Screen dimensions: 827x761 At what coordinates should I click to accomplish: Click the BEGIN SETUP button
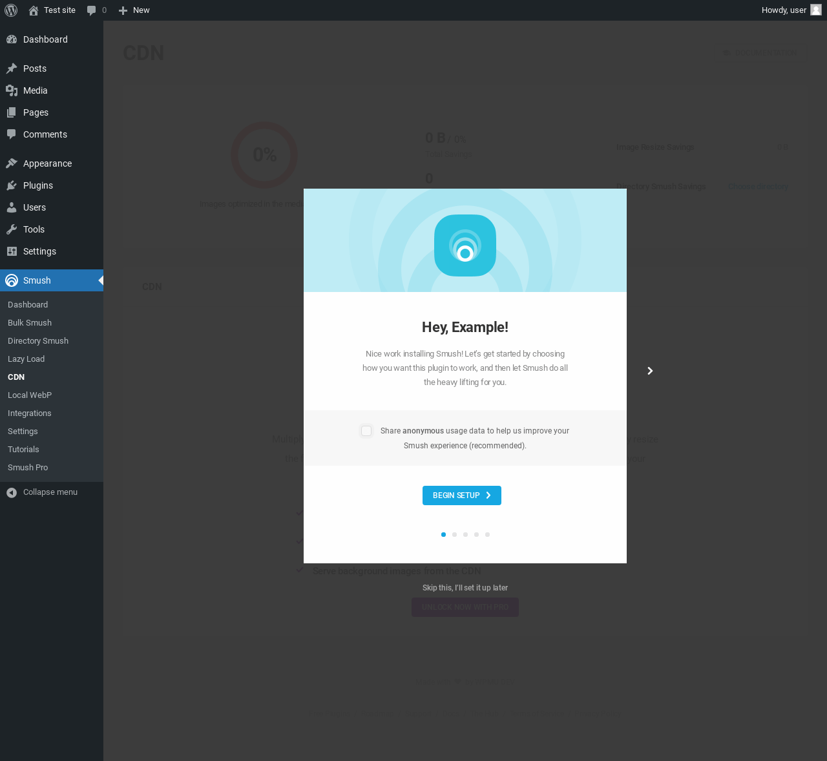click(x=462, y=495)
